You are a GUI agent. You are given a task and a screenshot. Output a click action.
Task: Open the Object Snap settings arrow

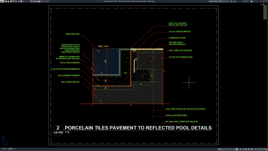pyautogui.click(x=239, y=149)
